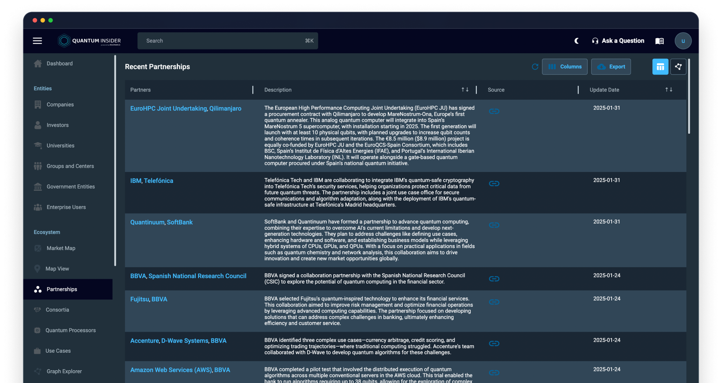Open Amazon Web Services (AWS) link
The width and height of the screenshot is (722, 383).
tap(171, 370)
